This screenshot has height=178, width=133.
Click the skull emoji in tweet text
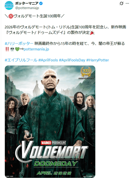(x=12, y=49)
